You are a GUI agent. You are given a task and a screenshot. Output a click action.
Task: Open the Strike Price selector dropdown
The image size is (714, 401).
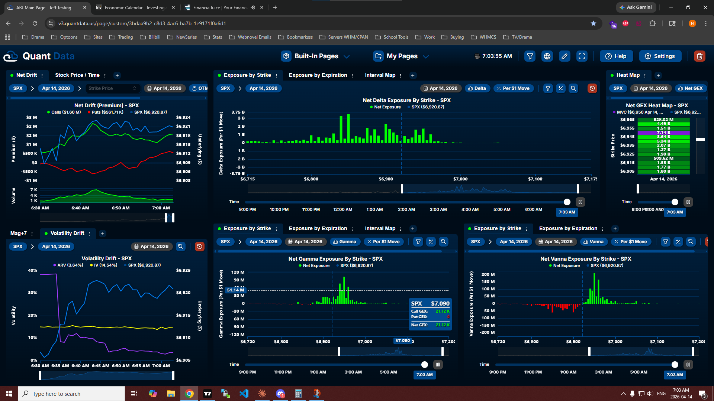point(112,88)
